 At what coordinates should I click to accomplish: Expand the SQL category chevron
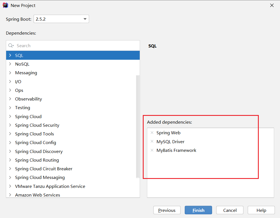click(x=10, y=55)
